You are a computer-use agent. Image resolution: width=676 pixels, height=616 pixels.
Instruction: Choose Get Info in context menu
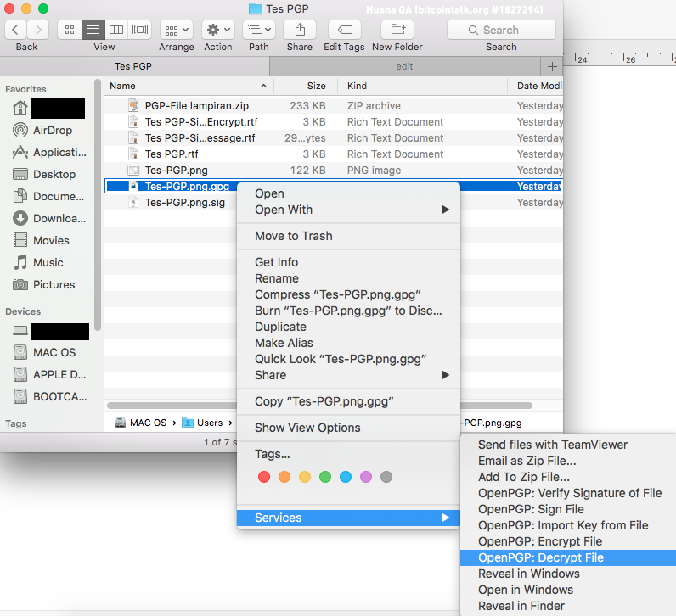pos(348,262)
